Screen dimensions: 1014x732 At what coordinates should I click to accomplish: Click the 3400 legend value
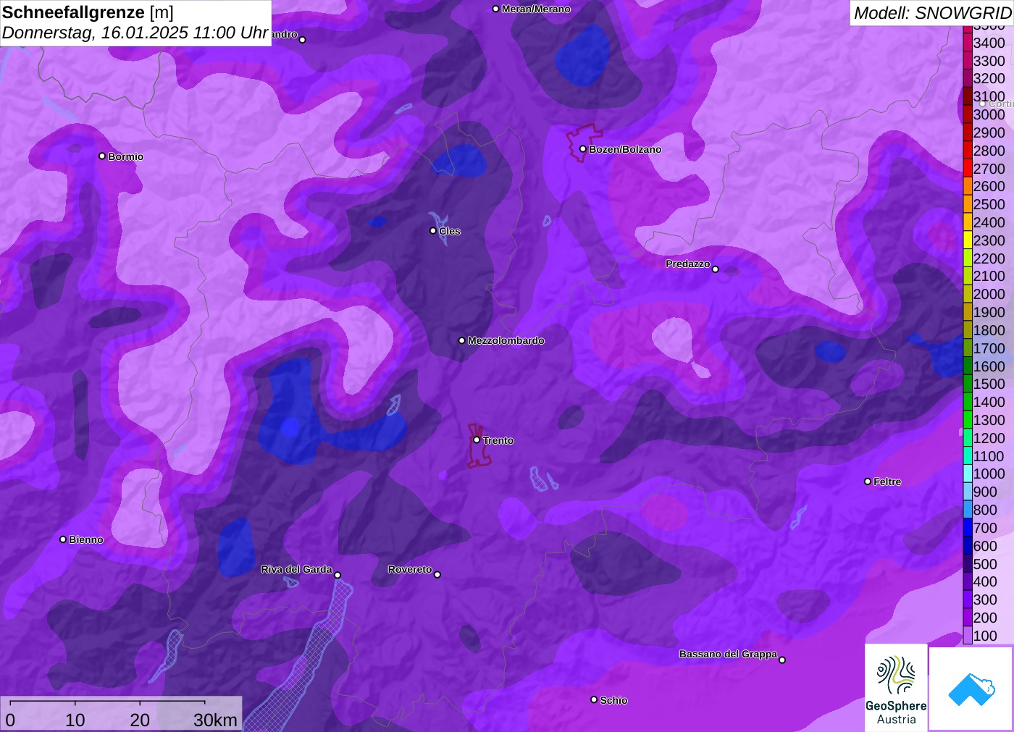click(989, 43)
